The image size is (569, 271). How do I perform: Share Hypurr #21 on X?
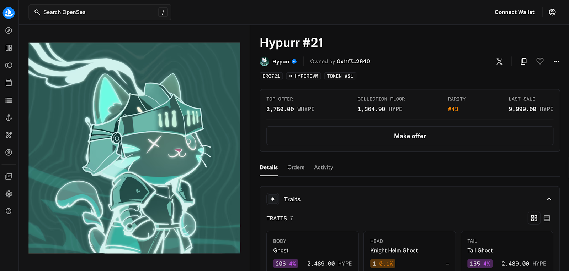coord(500,61)
